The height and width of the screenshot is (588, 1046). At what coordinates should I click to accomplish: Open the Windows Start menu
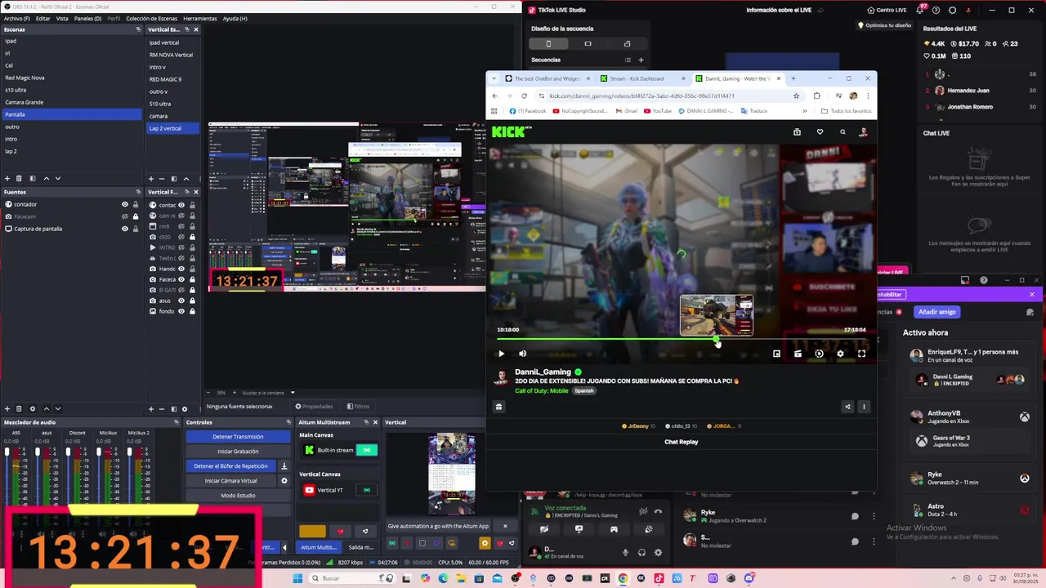click(297, 578)
